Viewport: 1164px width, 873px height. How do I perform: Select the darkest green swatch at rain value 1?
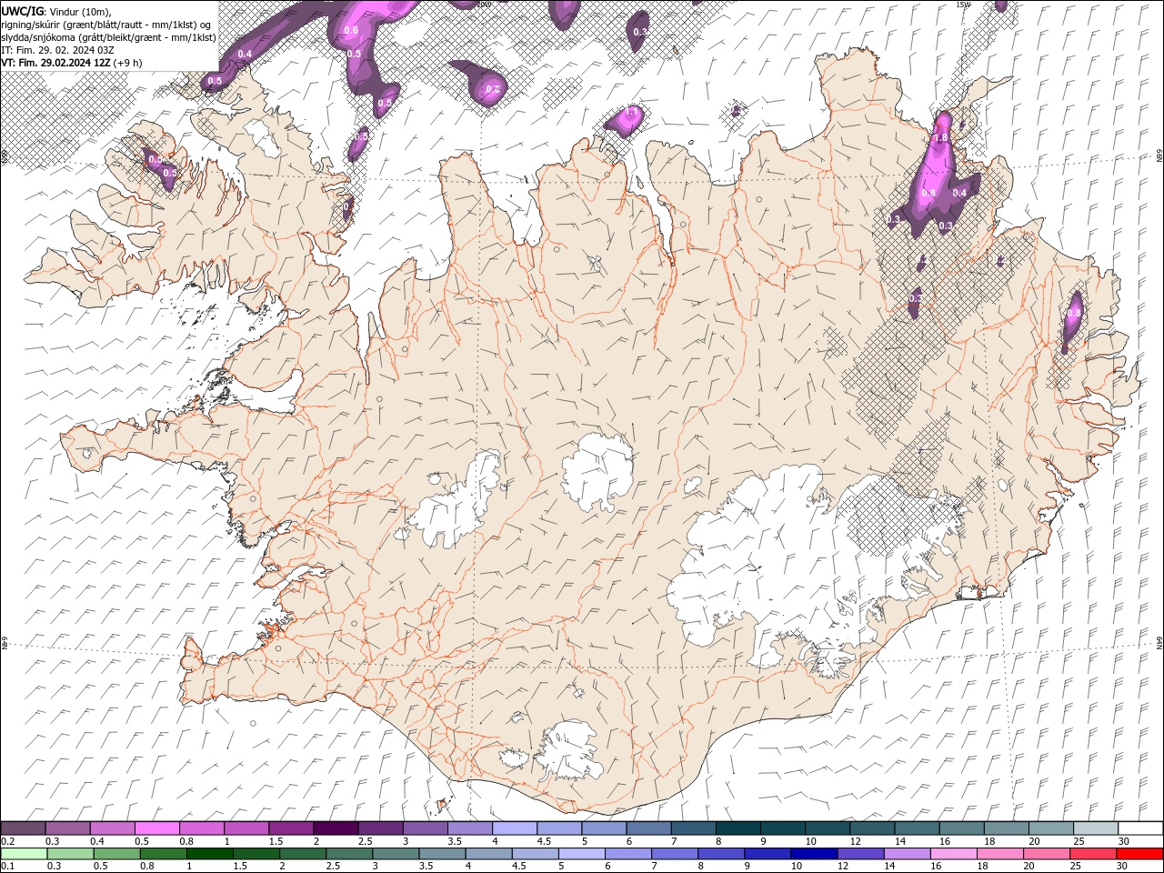209,855
